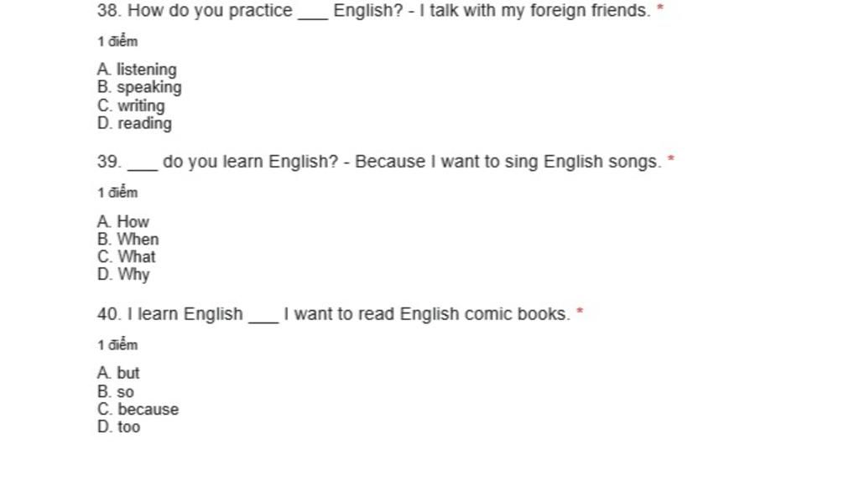Image resolution: width=859 pixels, height=481 pixels.
Task: Select option D. too
Action: pos(118,427)
